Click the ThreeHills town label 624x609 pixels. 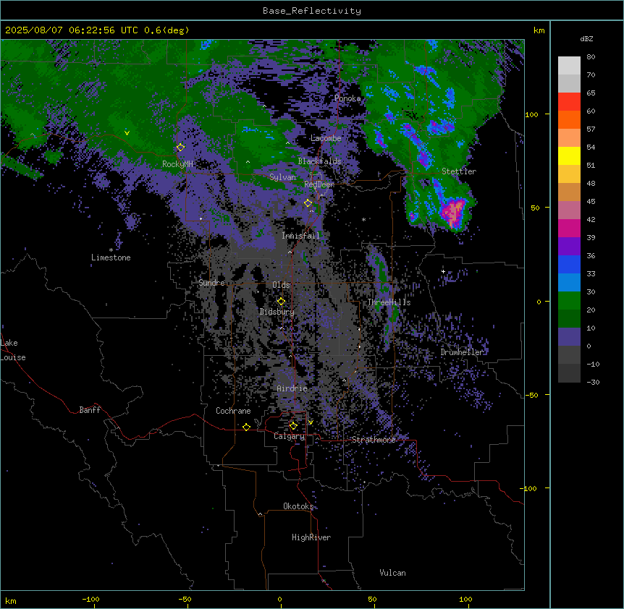pyautogui.click(x=389, y=302)
